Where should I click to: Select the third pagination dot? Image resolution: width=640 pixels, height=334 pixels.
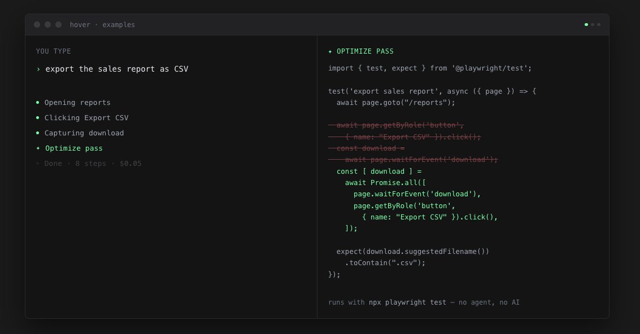599,24
